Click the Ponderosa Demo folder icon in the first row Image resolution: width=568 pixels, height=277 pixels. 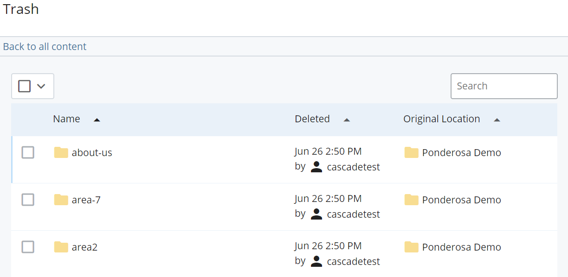[x=411, y=152]
